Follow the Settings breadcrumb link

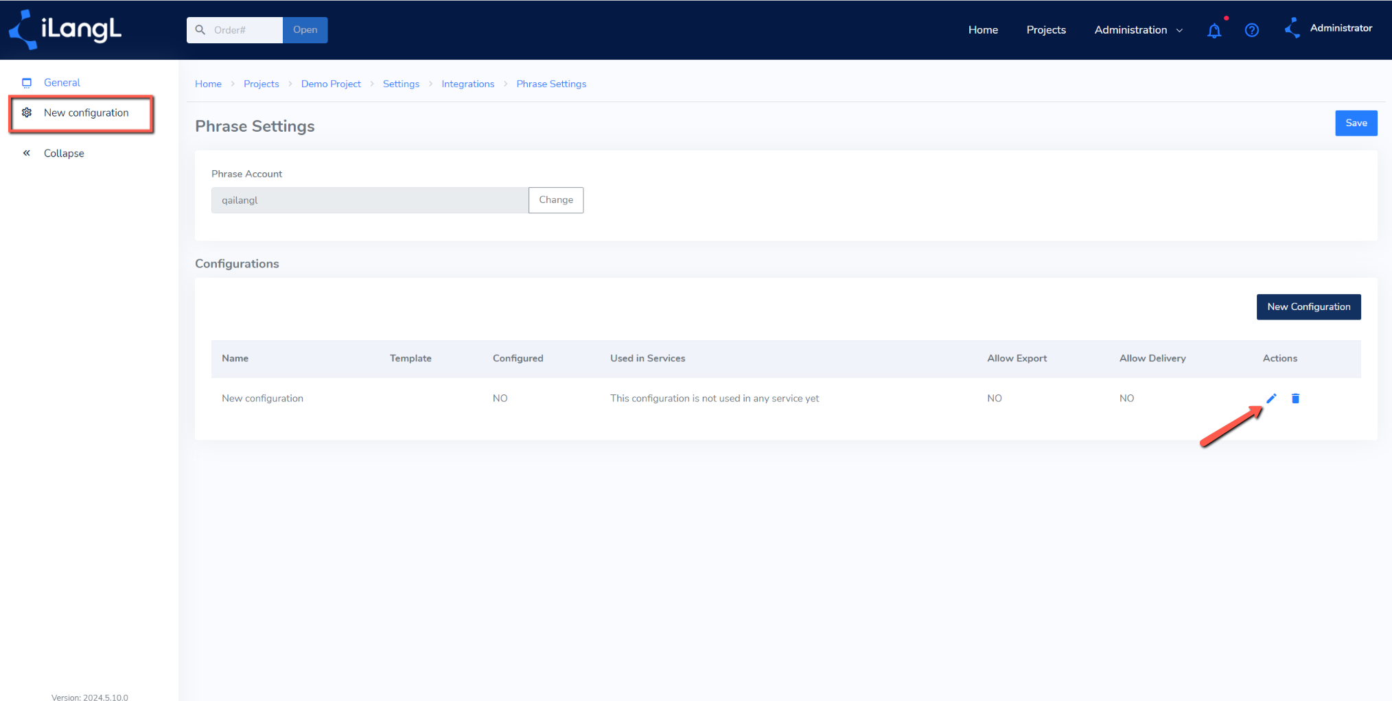coord(401,84)
